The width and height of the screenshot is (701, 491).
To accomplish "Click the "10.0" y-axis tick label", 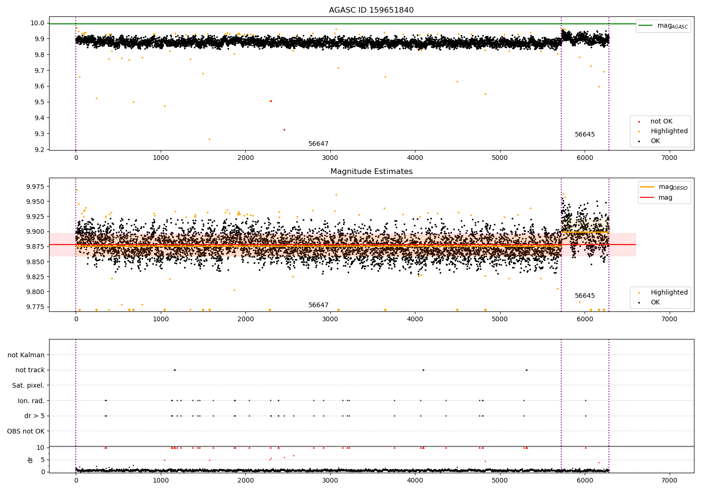I will click(37, 23).
